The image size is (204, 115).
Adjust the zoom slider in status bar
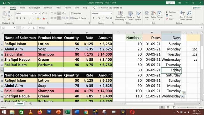[x=187, y=107]
